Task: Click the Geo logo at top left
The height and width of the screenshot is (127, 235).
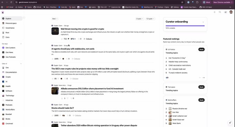Action: coord(3,12)
